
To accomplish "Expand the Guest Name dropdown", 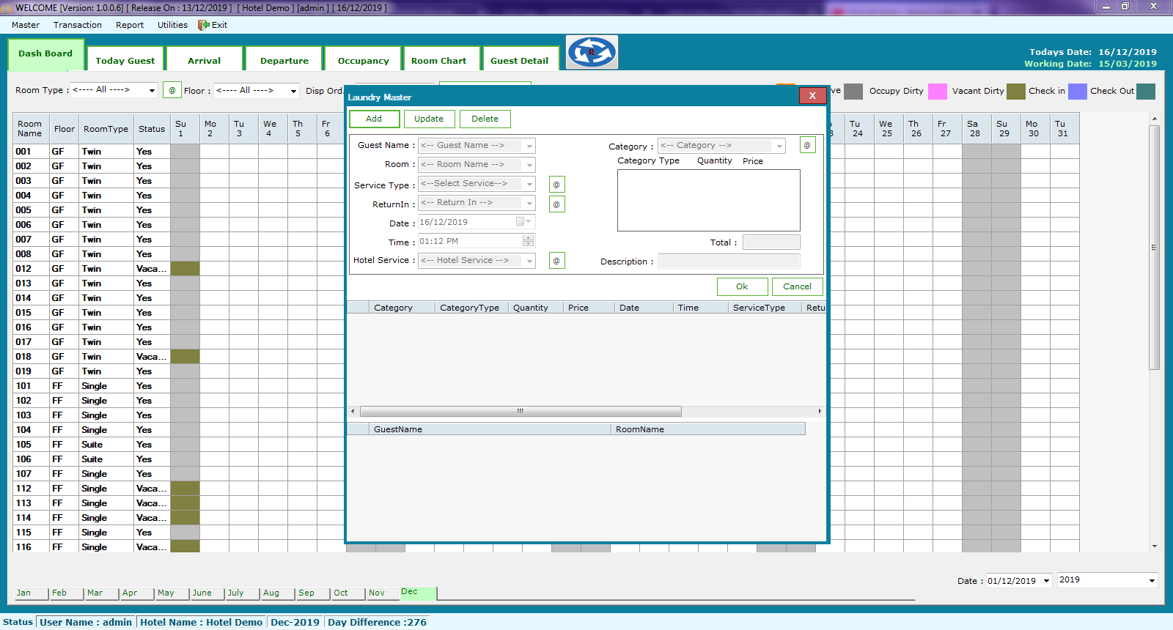I will pos(529,146).
